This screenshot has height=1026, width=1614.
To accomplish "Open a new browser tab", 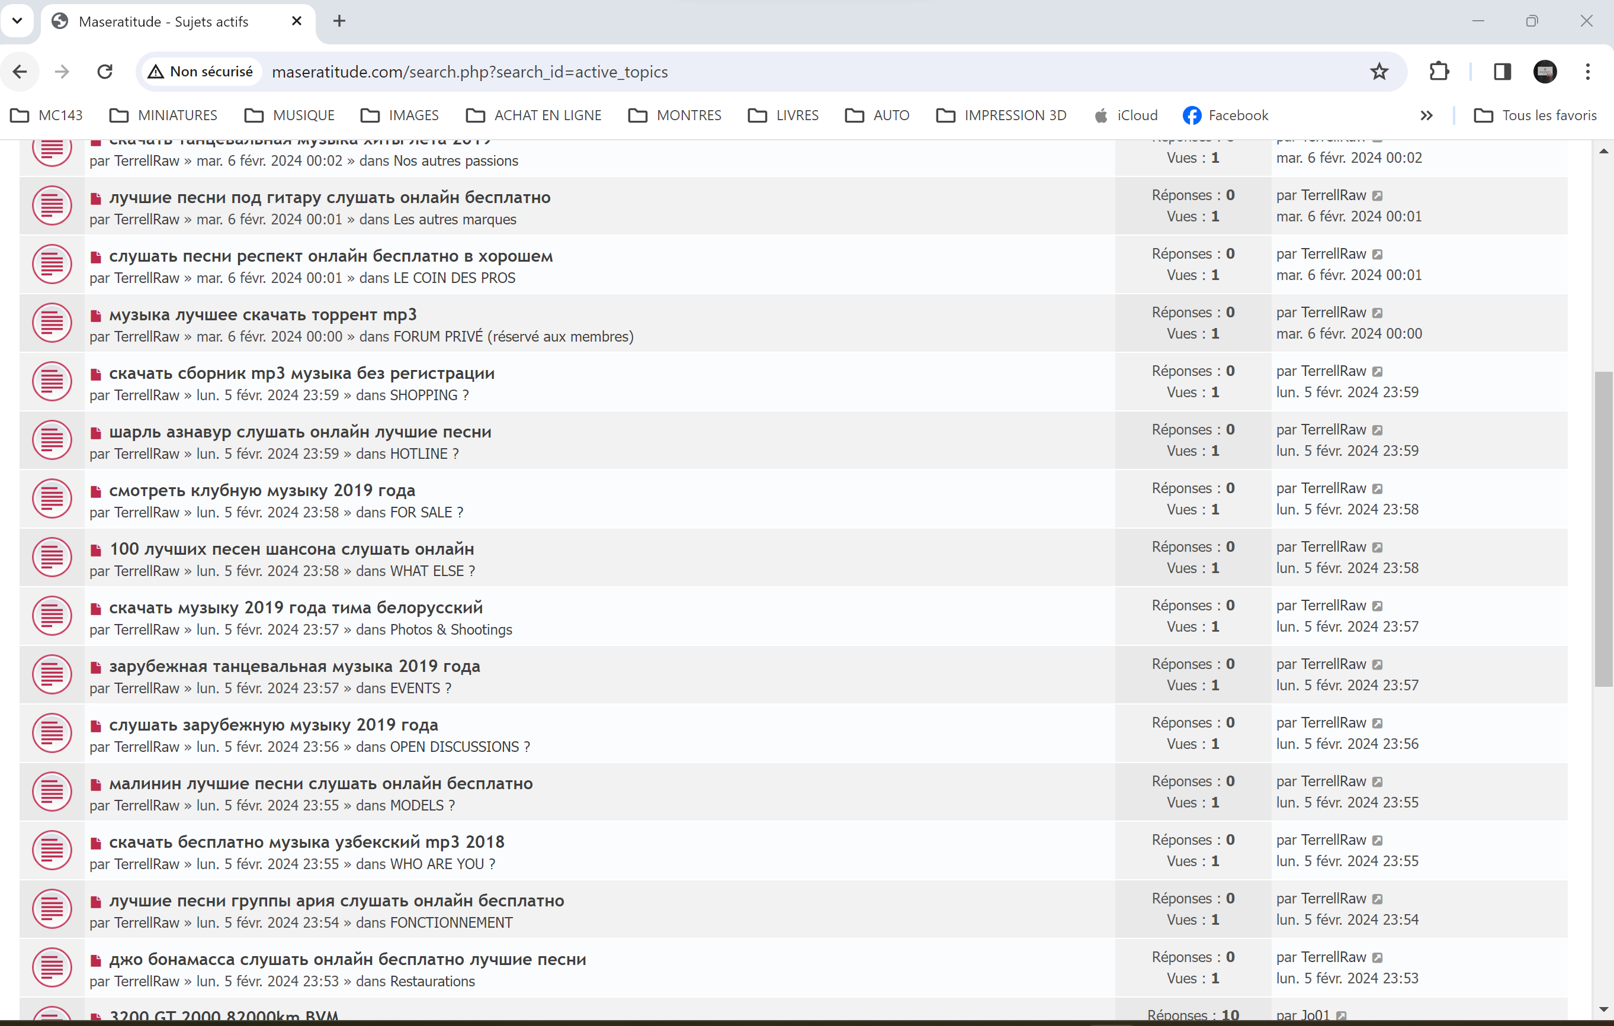I will pyautogui.click(x=339, y=21).
